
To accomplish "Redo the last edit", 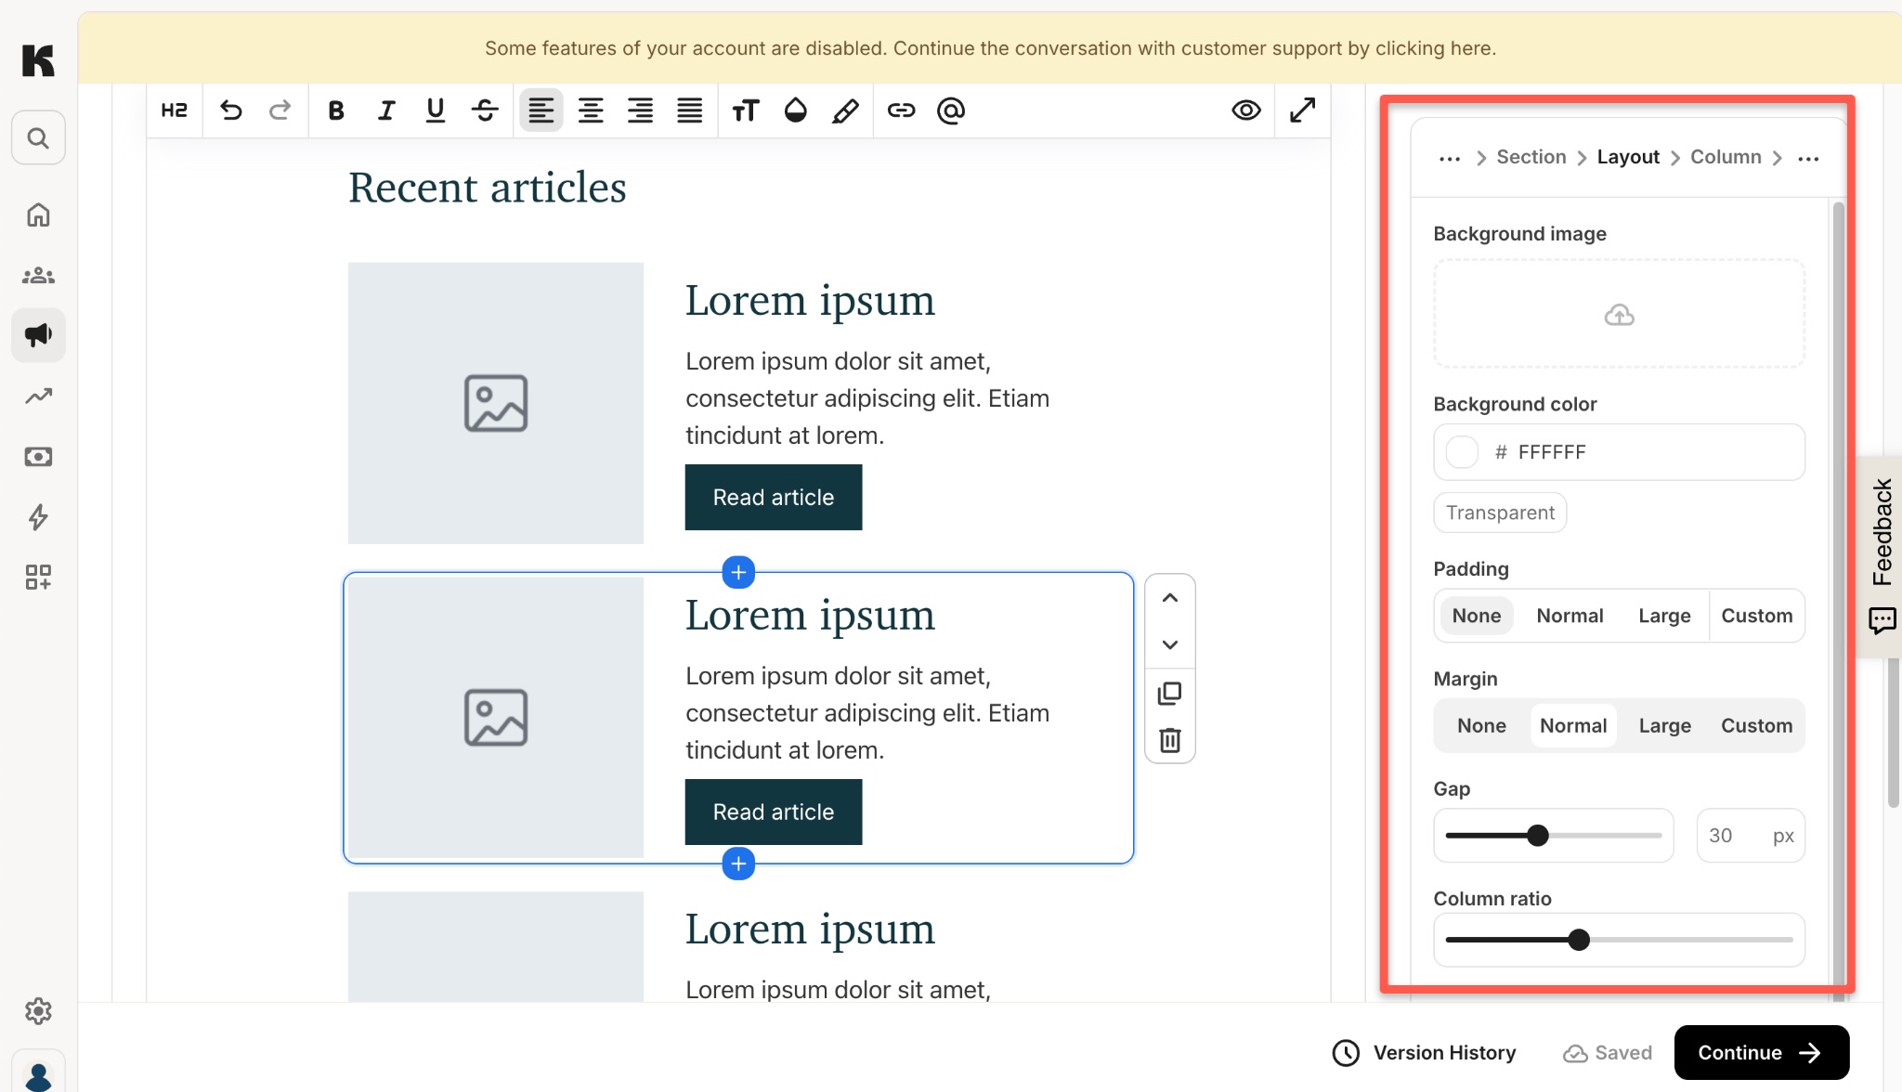I will tap(280, 110).
